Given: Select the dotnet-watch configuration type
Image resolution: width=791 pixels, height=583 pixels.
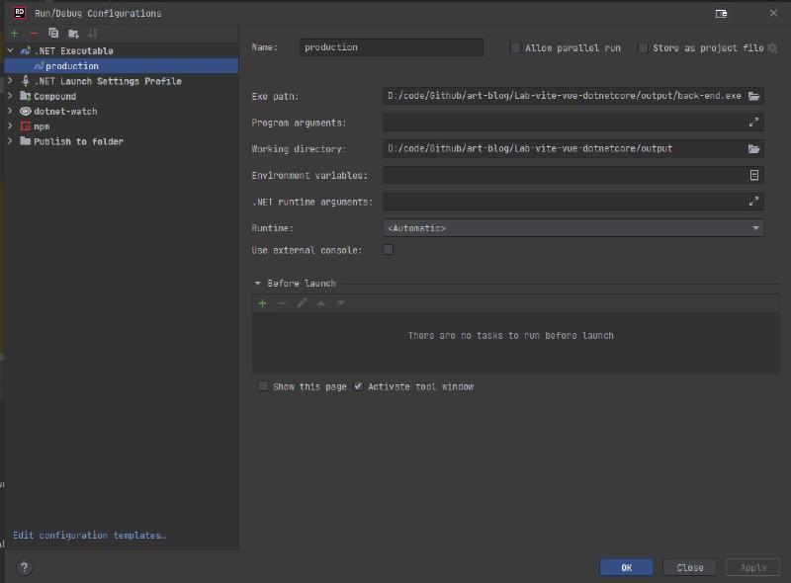Looking at the screenshot, I should (x=64, y=112).
